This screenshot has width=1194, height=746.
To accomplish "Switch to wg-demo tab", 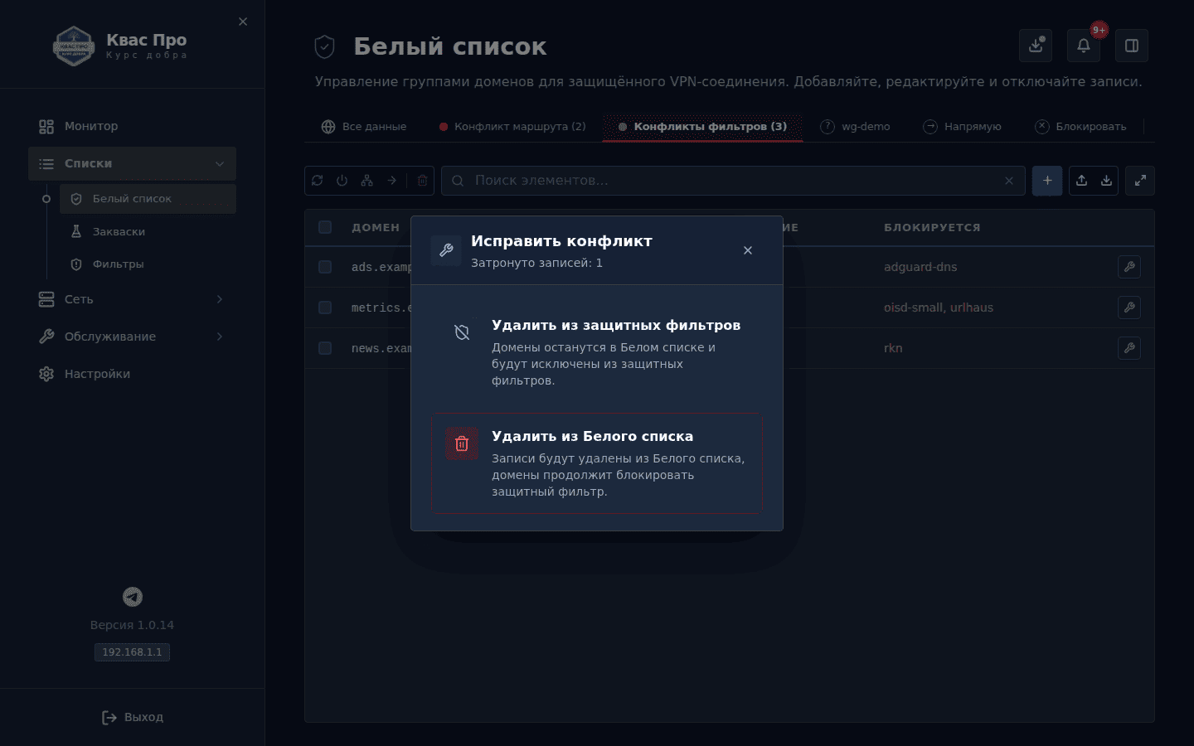I will pos(856,127).
